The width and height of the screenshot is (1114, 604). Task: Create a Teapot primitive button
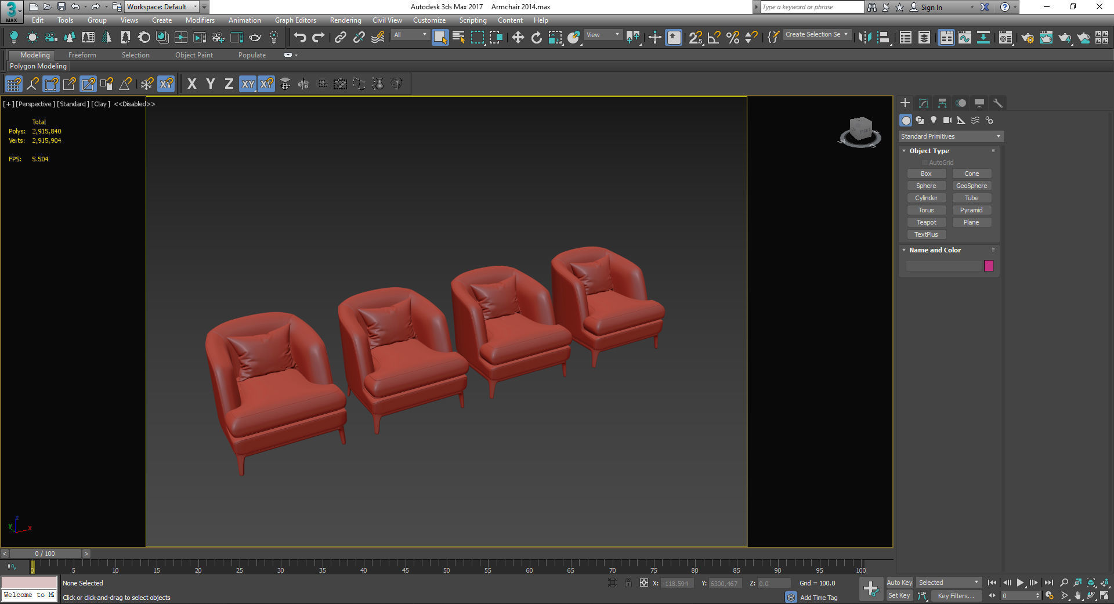click(927, 222)
